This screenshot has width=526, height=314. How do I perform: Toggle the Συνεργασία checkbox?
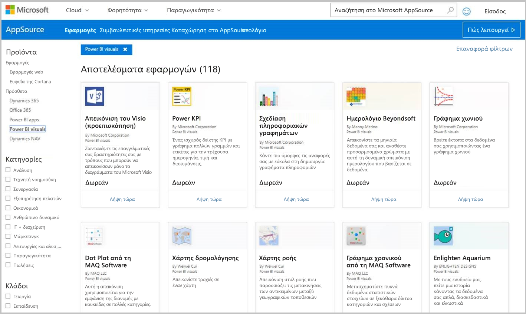(x=8, y=189)
